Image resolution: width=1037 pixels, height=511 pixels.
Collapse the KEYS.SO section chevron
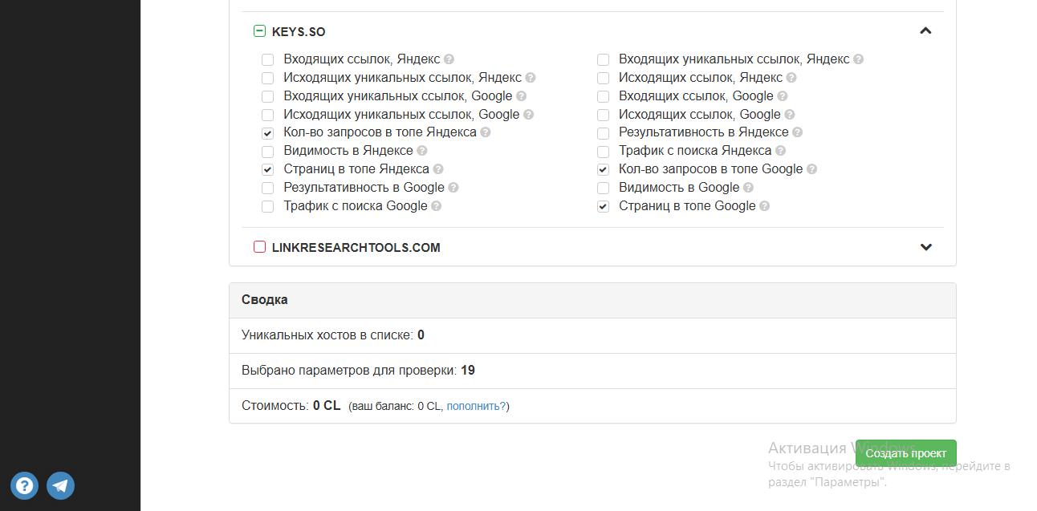925,31
